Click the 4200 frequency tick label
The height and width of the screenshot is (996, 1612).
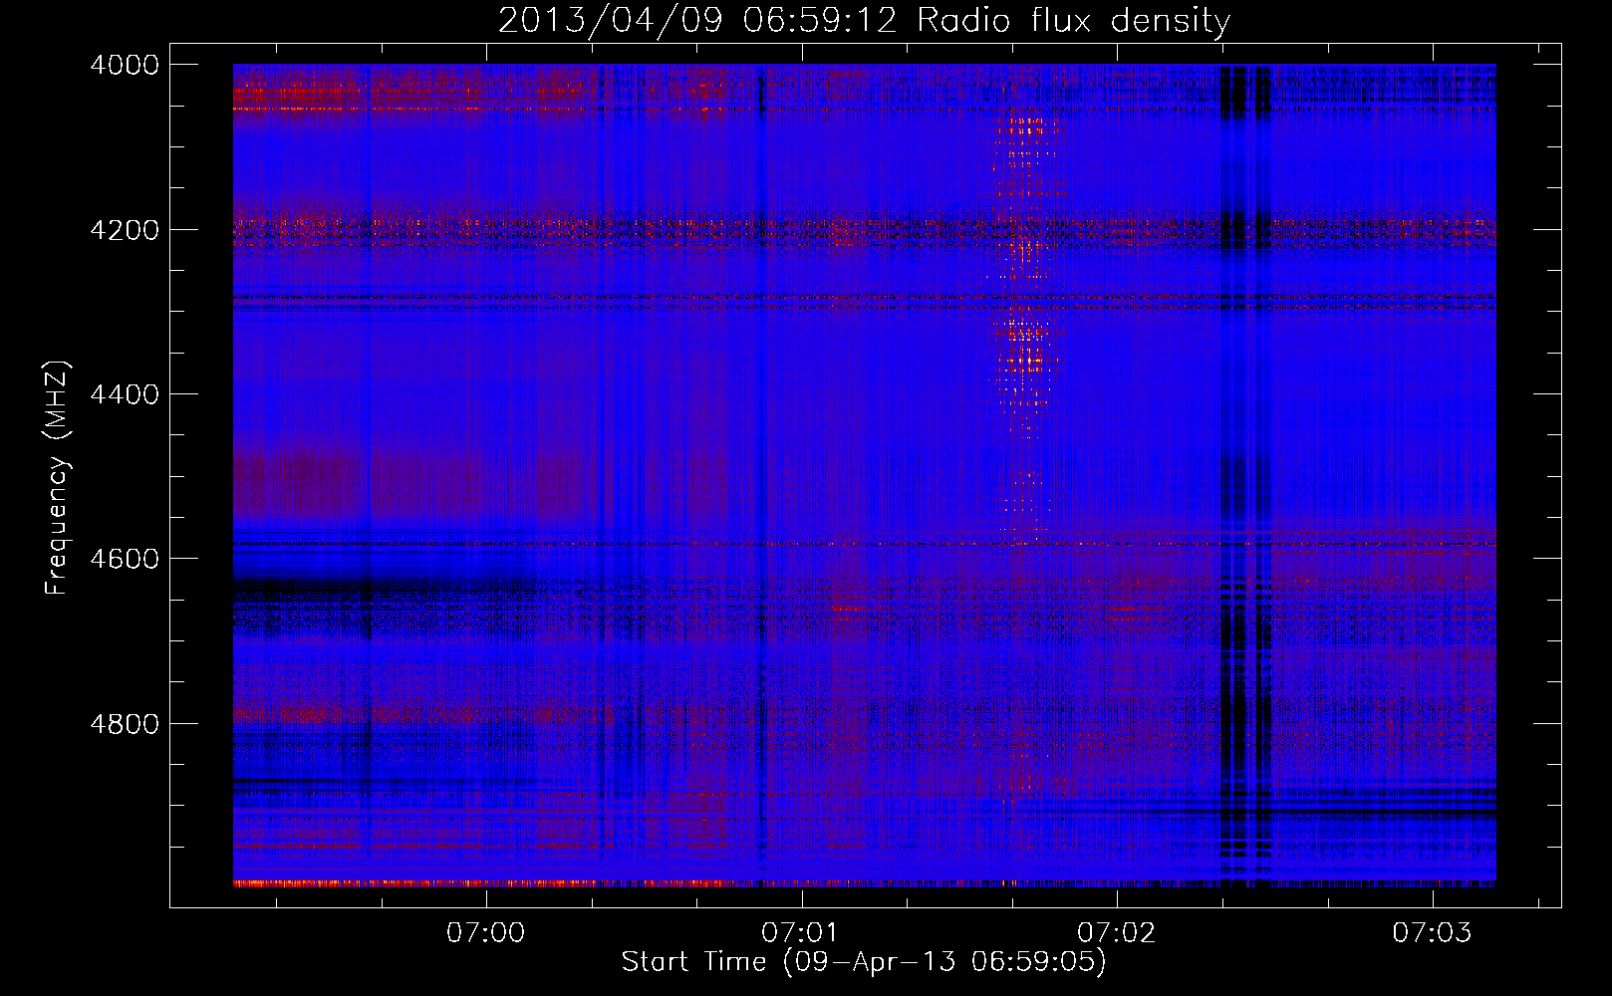point(125,230)
